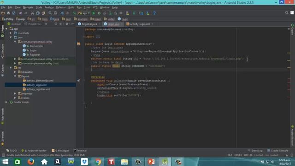Click project panel settings gear icon
Image resolution: width=295 pixels, height=166 pixels.
pos(67,24)
